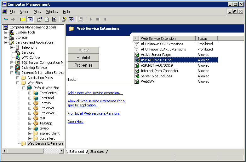Go up one level with folder icon

(x=23, y=19)
